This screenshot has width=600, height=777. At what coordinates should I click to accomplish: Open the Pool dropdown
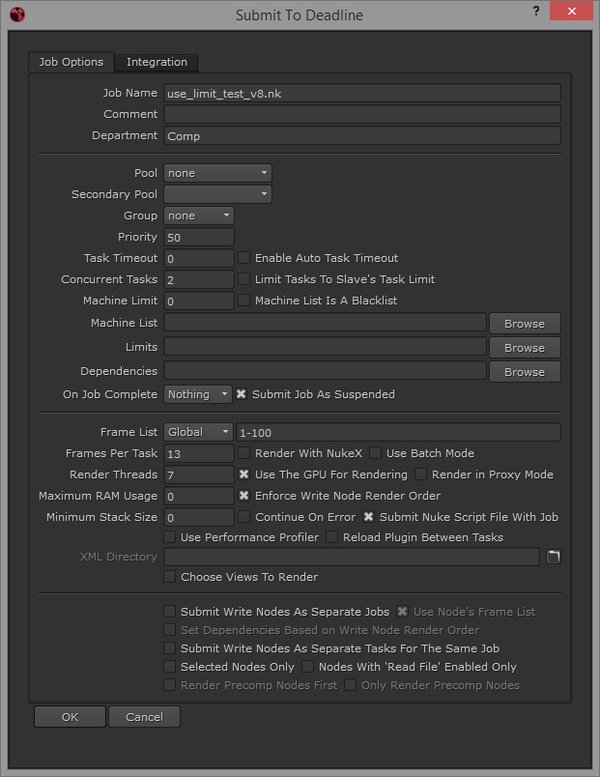[x=217, y=173]
